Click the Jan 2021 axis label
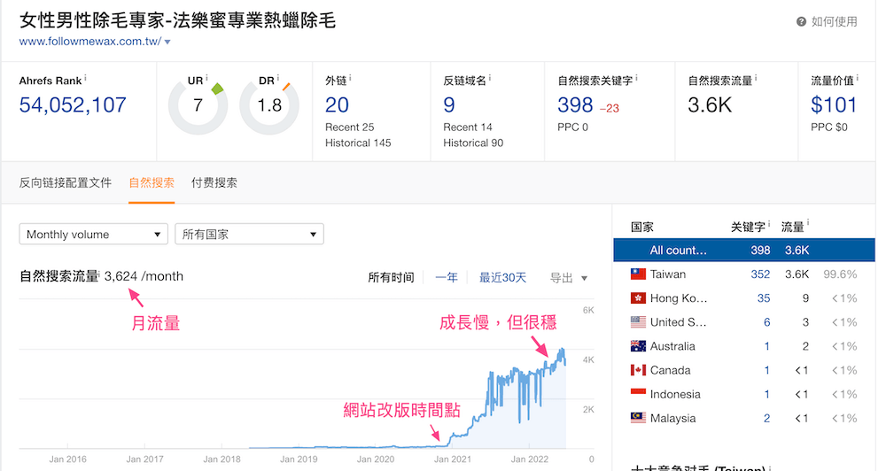The height and width of the screenshot is (471, 886). (x=453, y=459)
